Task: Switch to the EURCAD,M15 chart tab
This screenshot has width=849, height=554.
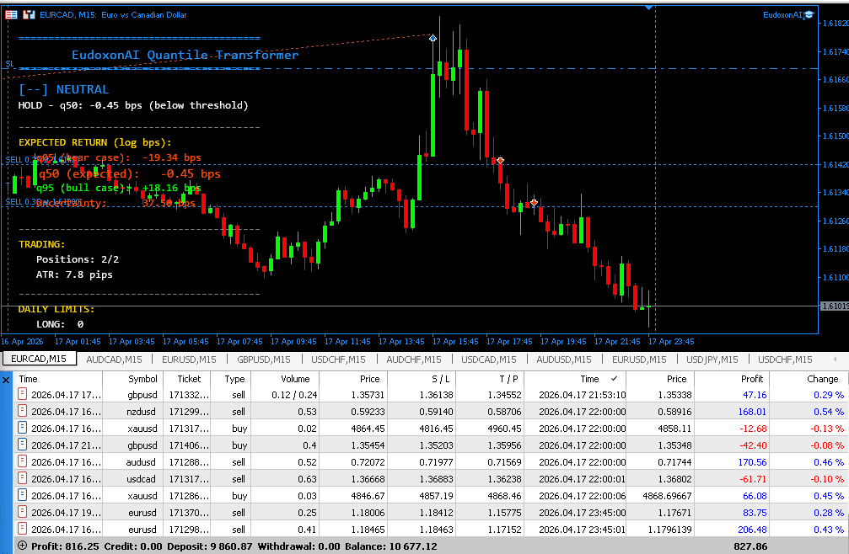Action: (39, 359)
